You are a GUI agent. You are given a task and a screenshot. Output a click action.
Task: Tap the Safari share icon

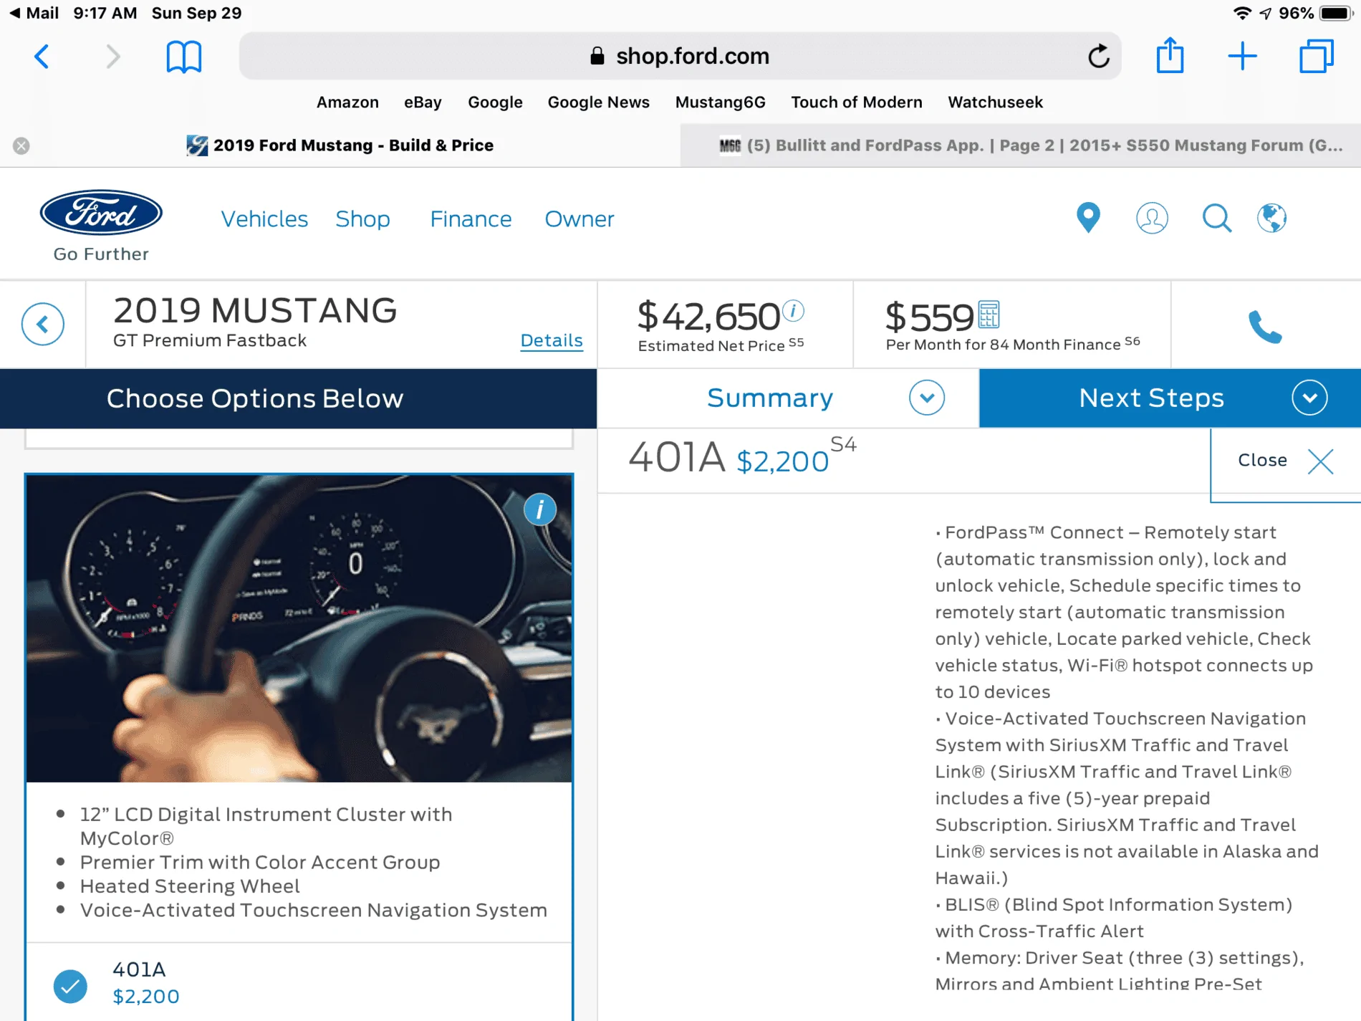point(1170,56)
